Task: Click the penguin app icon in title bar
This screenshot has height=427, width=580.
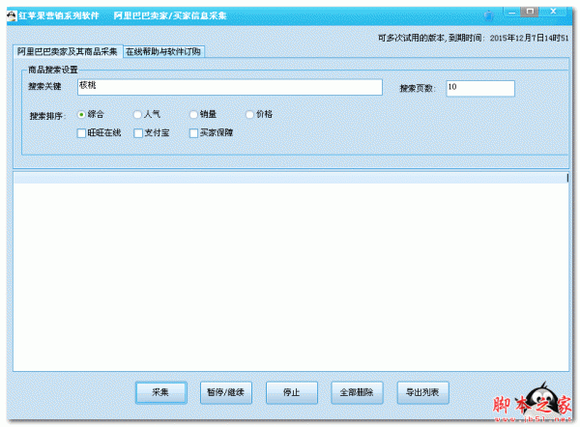Action: pos(12,15)
